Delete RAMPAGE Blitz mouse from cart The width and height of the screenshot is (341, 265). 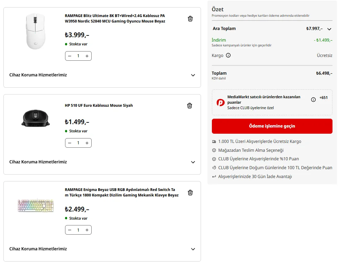pos(190,19)
